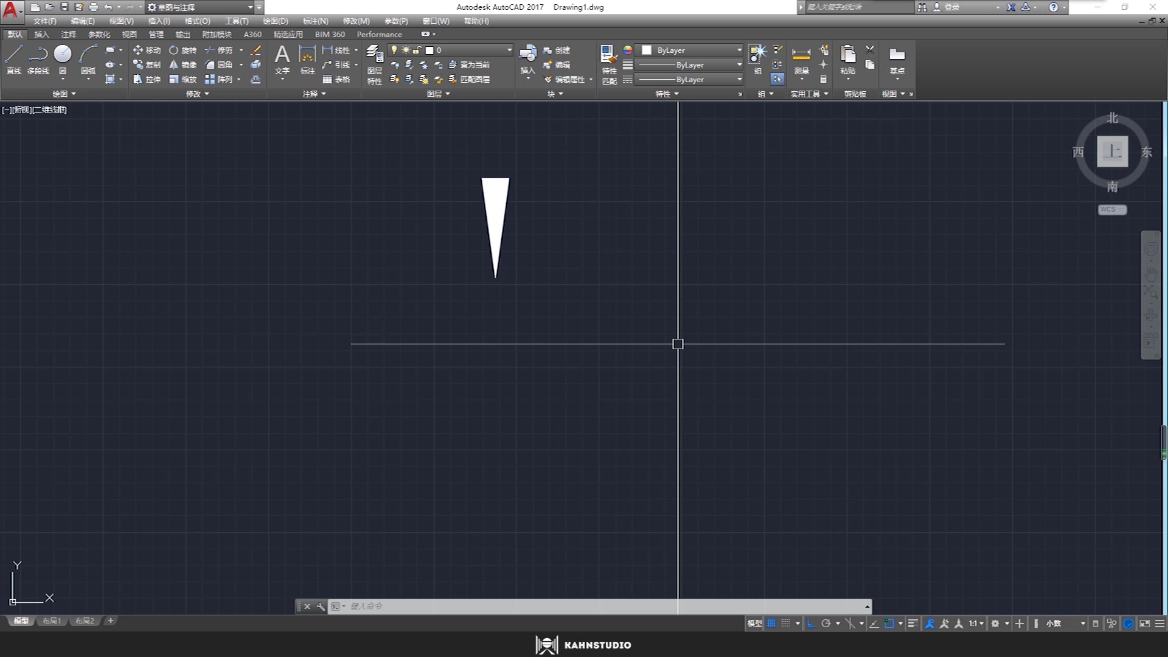Toggle grid display in status bar
This screenshot has height=657, width=1168.
tap(771, 624)
